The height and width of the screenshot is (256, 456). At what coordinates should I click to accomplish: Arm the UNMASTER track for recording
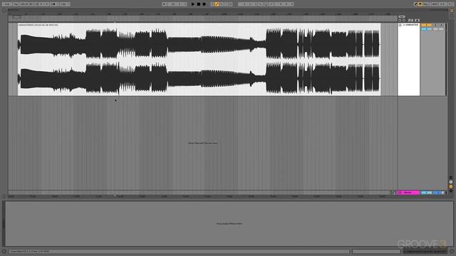[441, 26]
